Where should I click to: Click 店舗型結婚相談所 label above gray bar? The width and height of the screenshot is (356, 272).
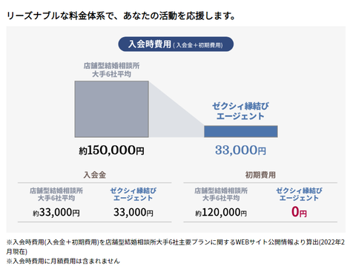pyautogui.click(x=111, y=70)
